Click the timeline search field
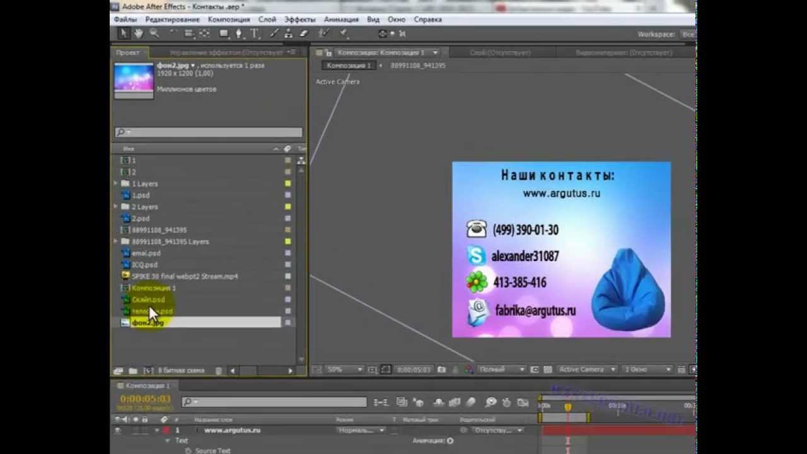 pos(274,402)
